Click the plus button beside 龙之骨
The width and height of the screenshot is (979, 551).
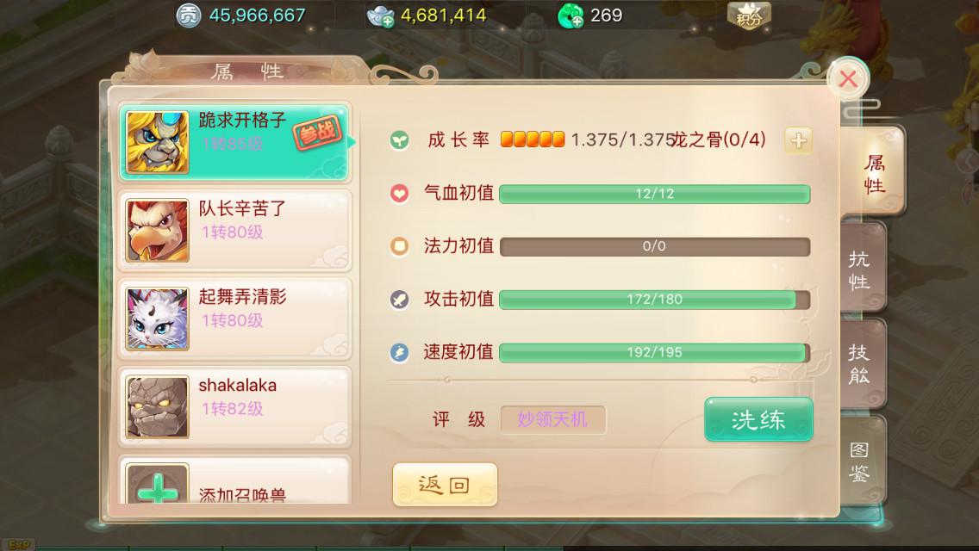(x=798, y=140)
